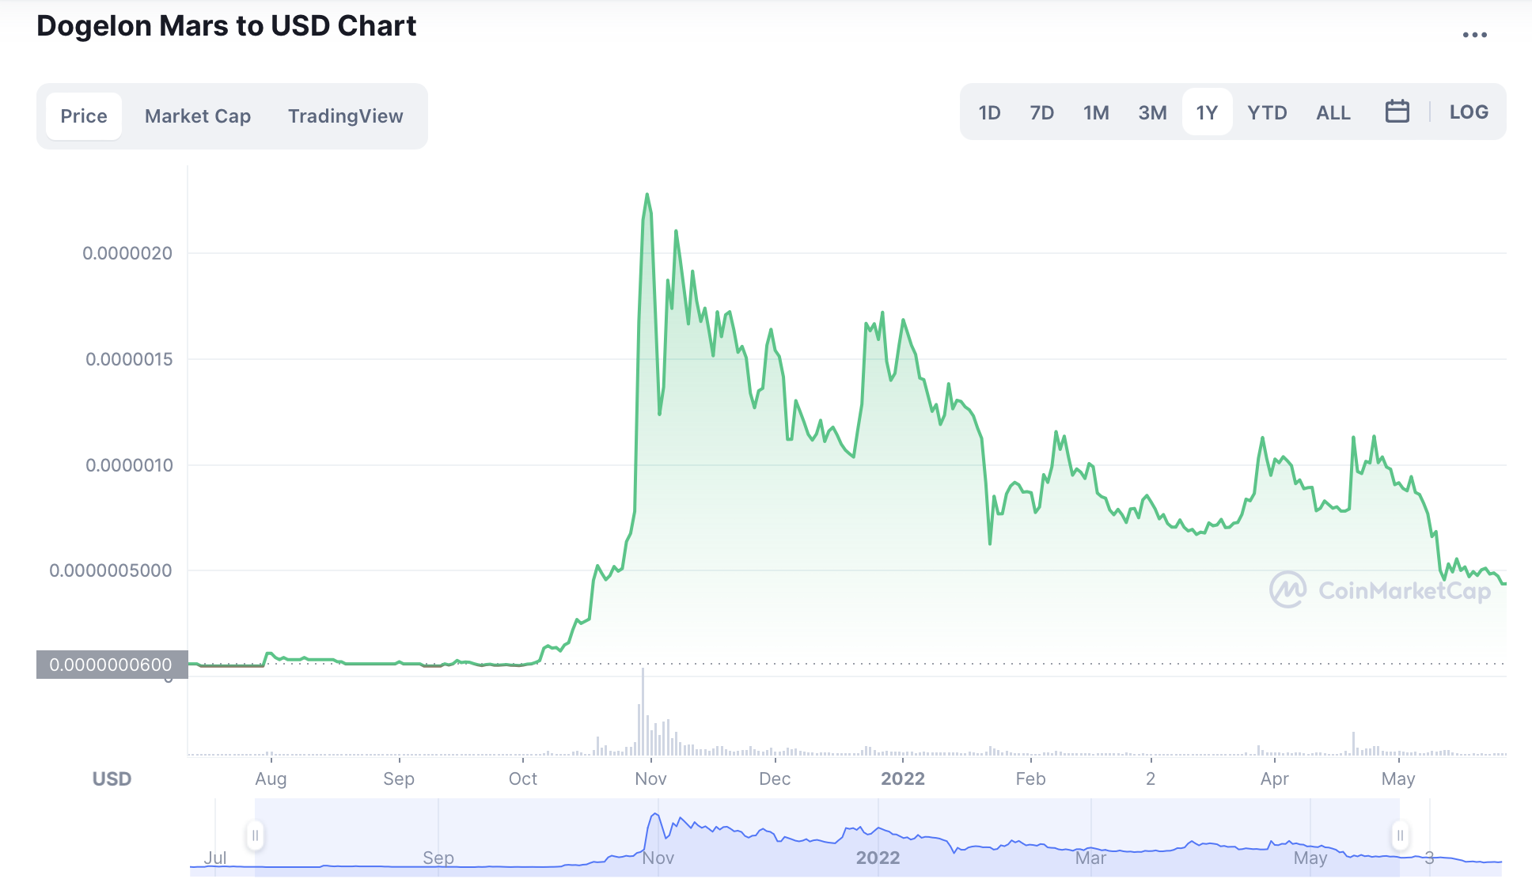Open the calendar date range picker

[1397, 112]
